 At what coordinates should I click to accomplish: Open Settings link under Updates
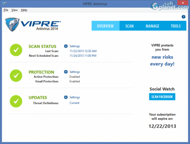pyautogui.click(x=74, y=97)
